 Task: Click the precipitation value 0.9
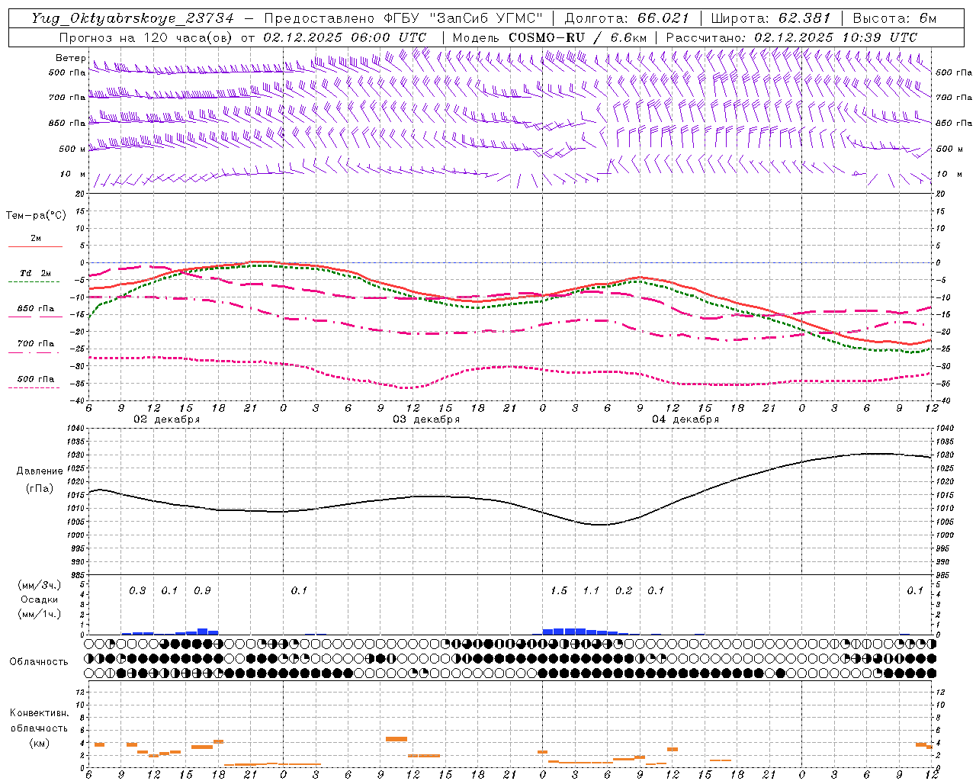point(202,590)
